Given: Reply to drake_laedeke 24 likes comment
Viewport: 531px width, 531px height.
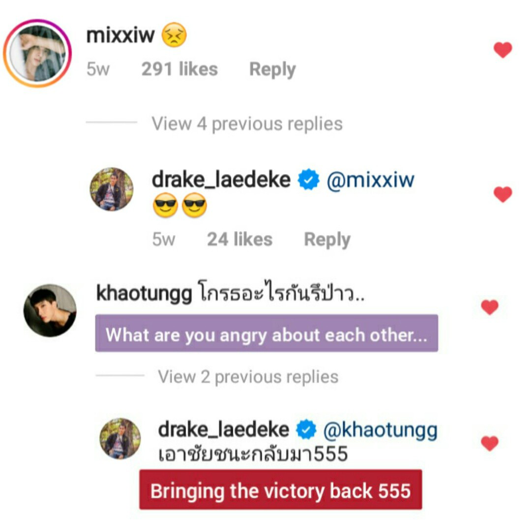Looking at the screenshot, I should (327, 240).
